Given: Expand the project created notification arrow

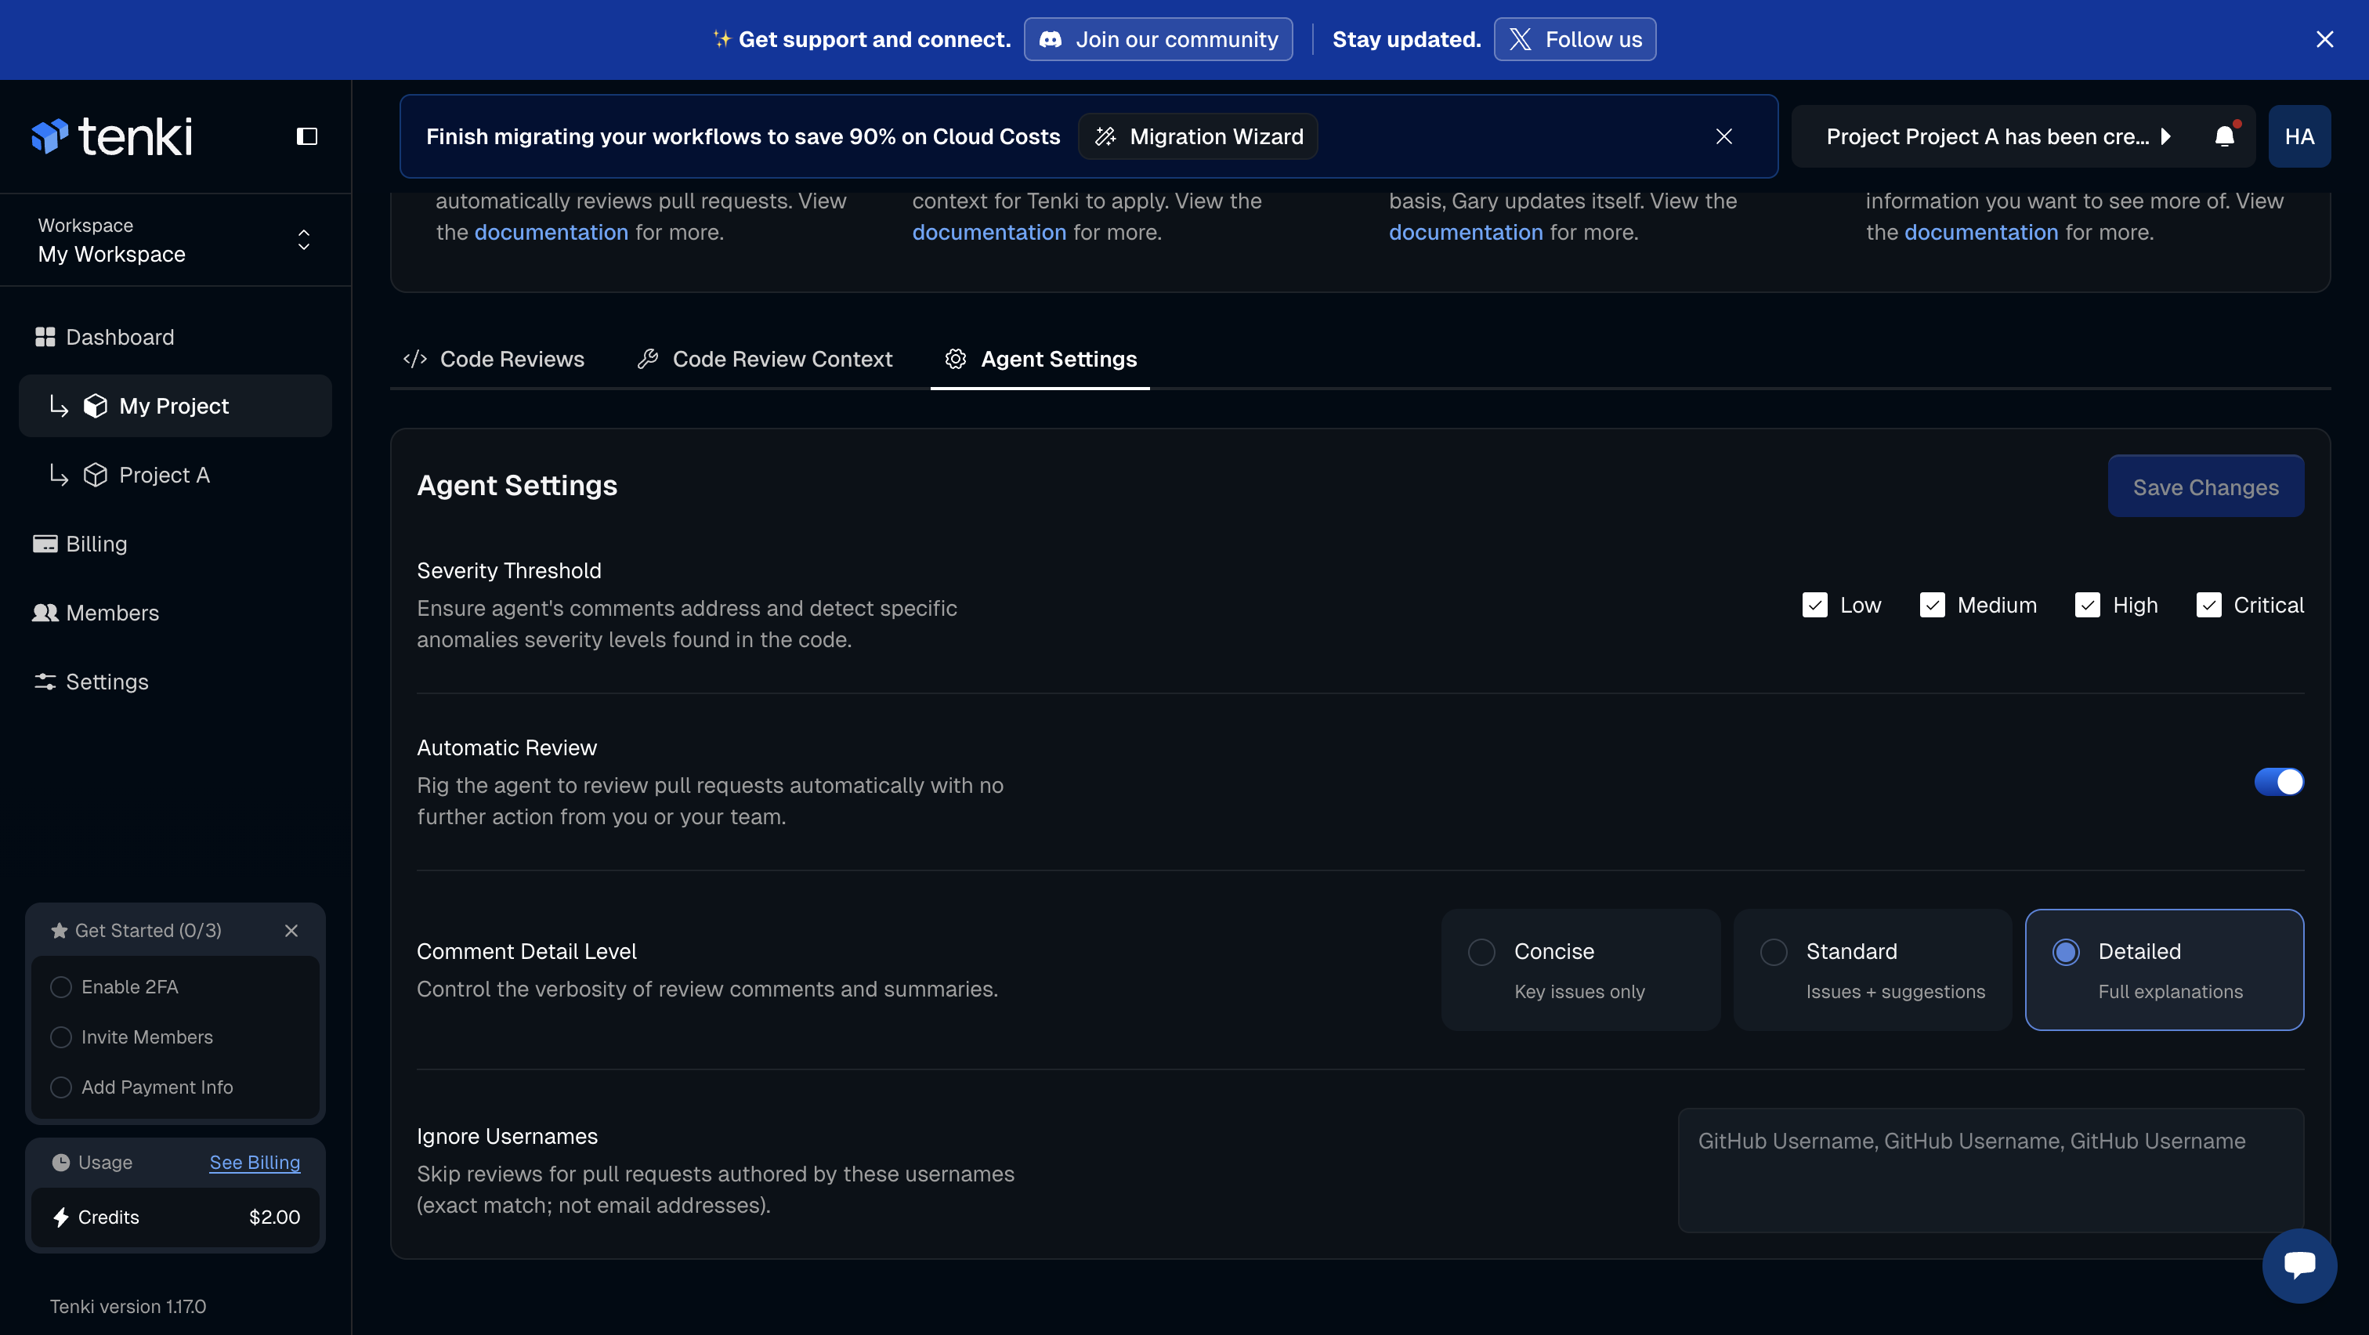Looking at the screenshot, I should [2166, 136].
